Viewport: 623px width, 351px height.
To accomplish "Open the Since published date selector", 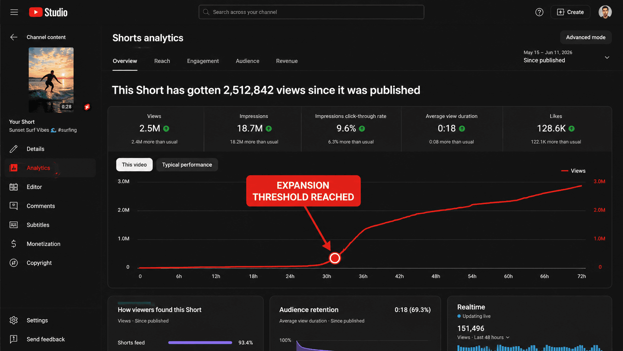I will [566, 57].
